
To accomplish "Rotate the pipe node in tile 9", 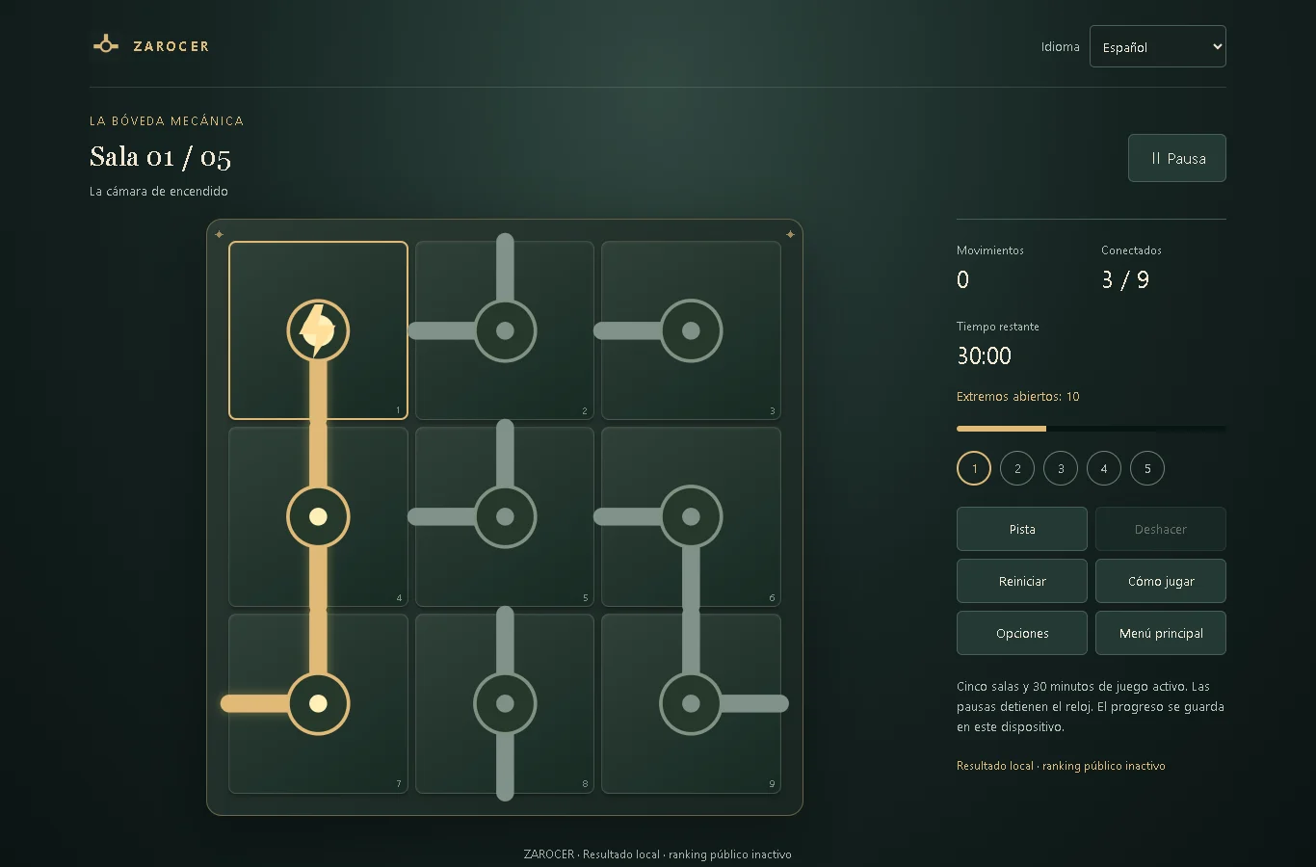I will point(691,703).
